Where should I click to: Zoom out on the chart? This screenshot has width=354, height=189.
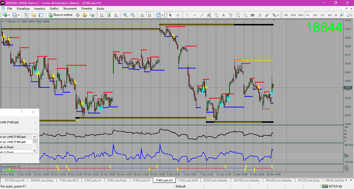tap(133, 15)
